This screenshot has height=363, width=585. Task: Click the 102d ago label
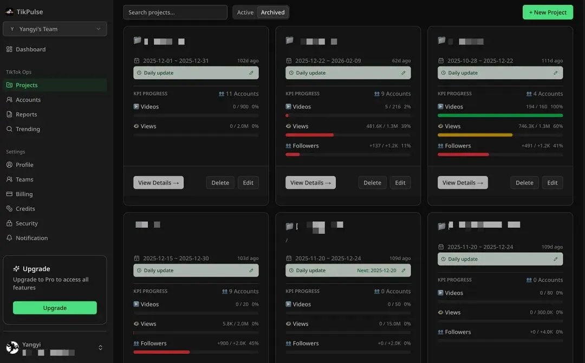coord(248,61)
